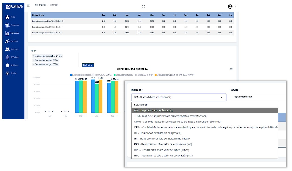Viewport: 292px width, 171px height.
Task: Remove Excavadora neumática 21Ton tag
Action: (x=34, y=56)
